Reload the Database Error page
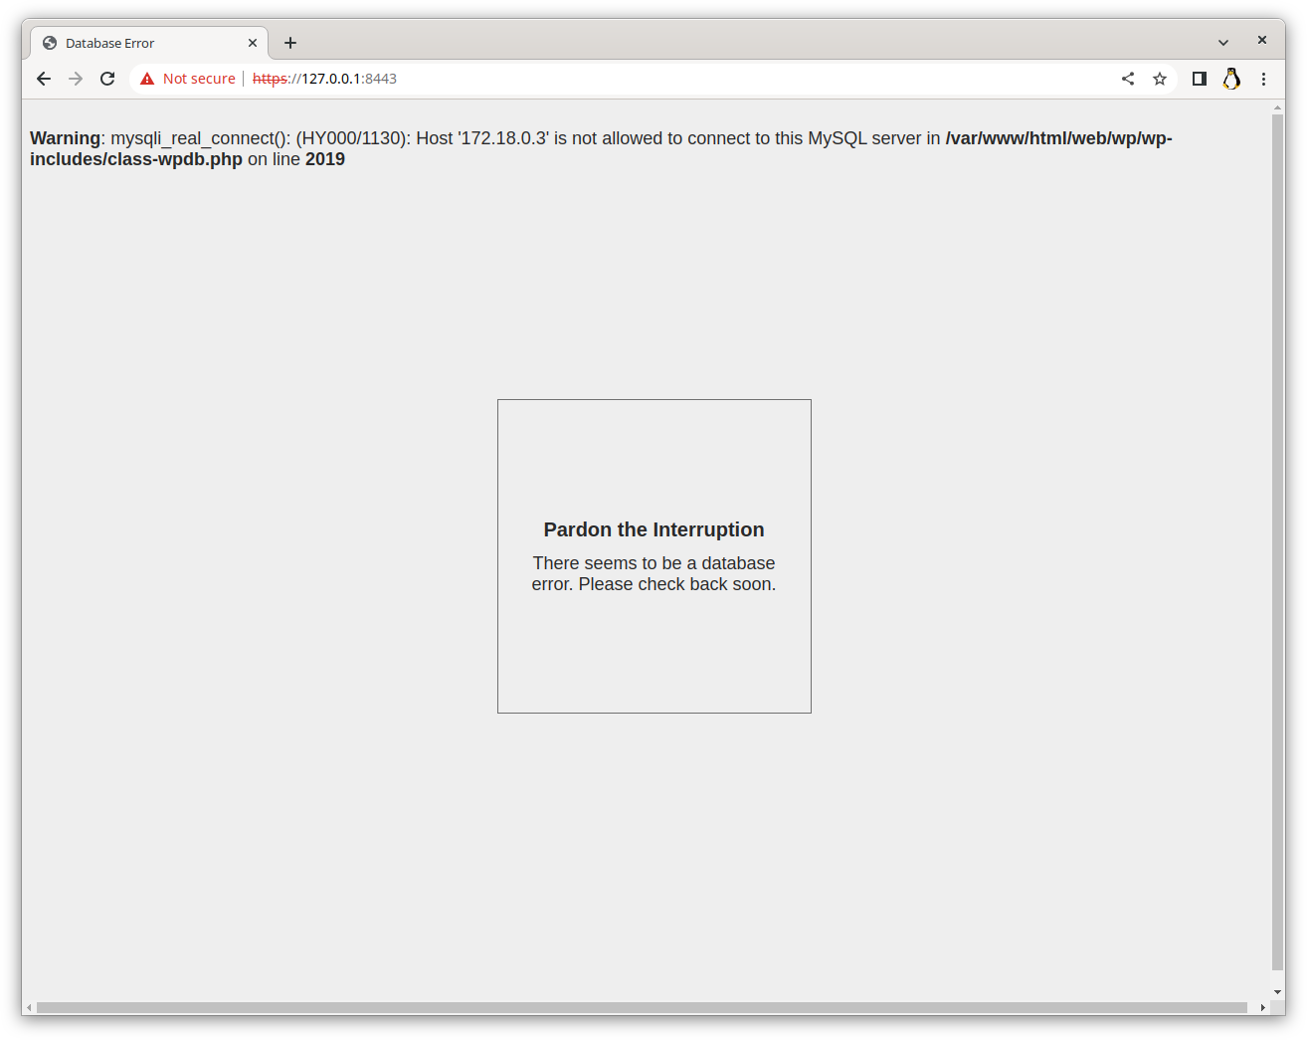Screen dimensions: 1307x1040 click(x=107, y=79)
